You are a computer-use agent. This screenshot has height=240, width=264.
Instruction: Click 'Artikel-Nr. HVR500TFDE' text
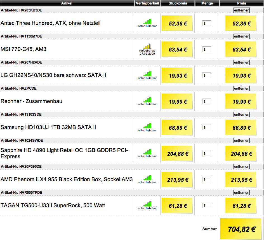[21, 192]
